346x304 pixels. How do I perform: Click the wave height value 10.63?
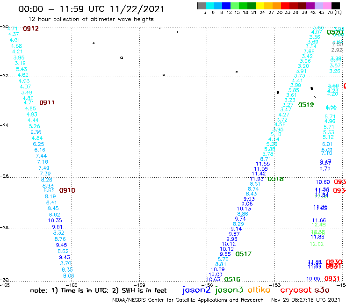tap(213, 280)
